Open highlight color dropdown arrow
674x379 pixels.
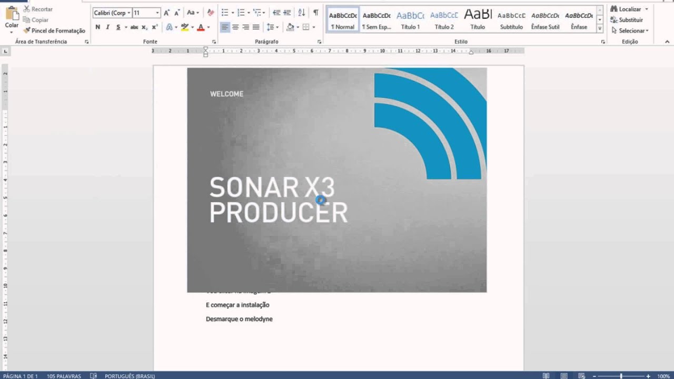pyautogui.click(x=192, y=27)
